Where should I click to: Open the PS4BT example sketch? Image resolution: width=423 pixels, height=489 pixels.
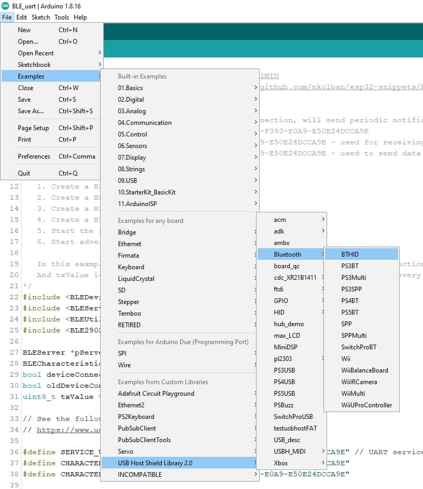tap(350, 301)
